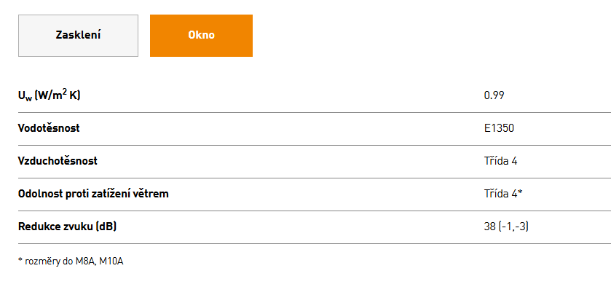
Task: Click the word Zasklení on the grey button
Action: pyautogui.click(x=79, y=35)
